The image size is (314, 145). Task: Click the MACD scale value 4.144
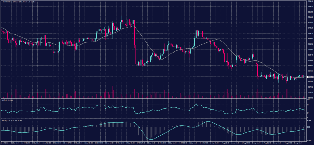click(x=308, y=121)
